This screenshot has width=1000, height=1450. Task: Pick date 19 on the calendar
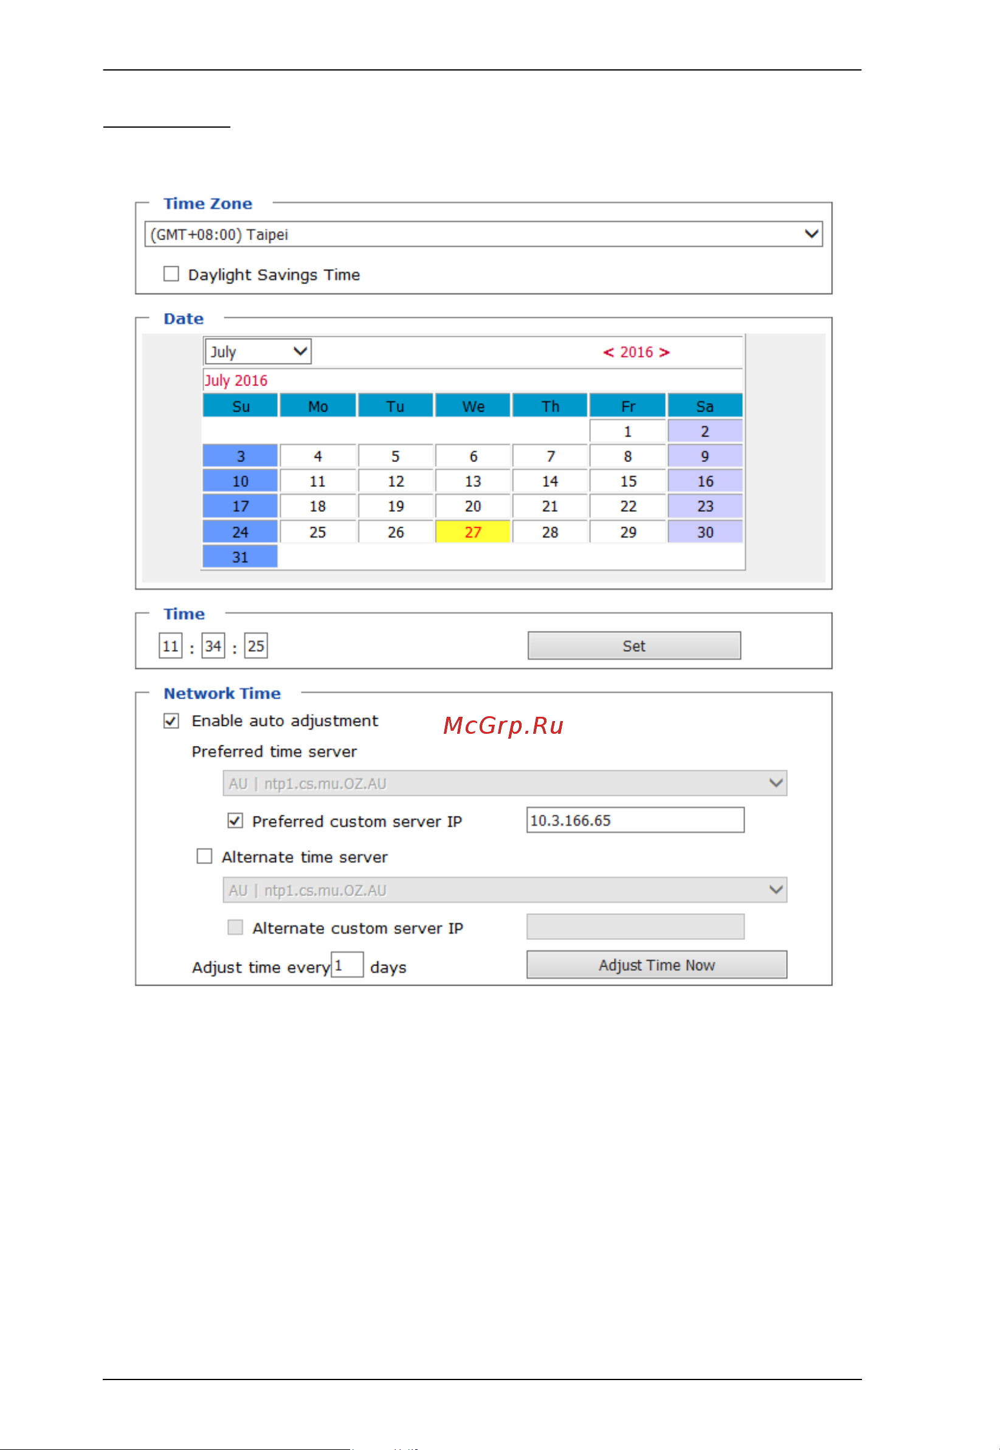click(x=395, y=506)
